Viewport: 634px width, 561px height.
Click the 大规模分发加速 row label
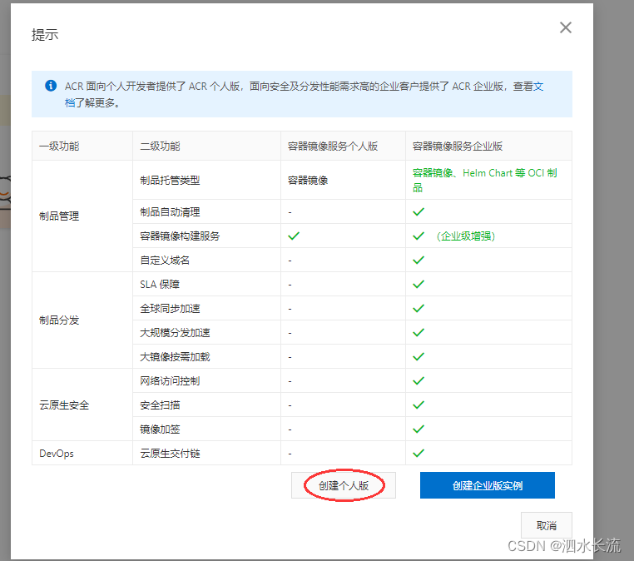tap(175, 332)
